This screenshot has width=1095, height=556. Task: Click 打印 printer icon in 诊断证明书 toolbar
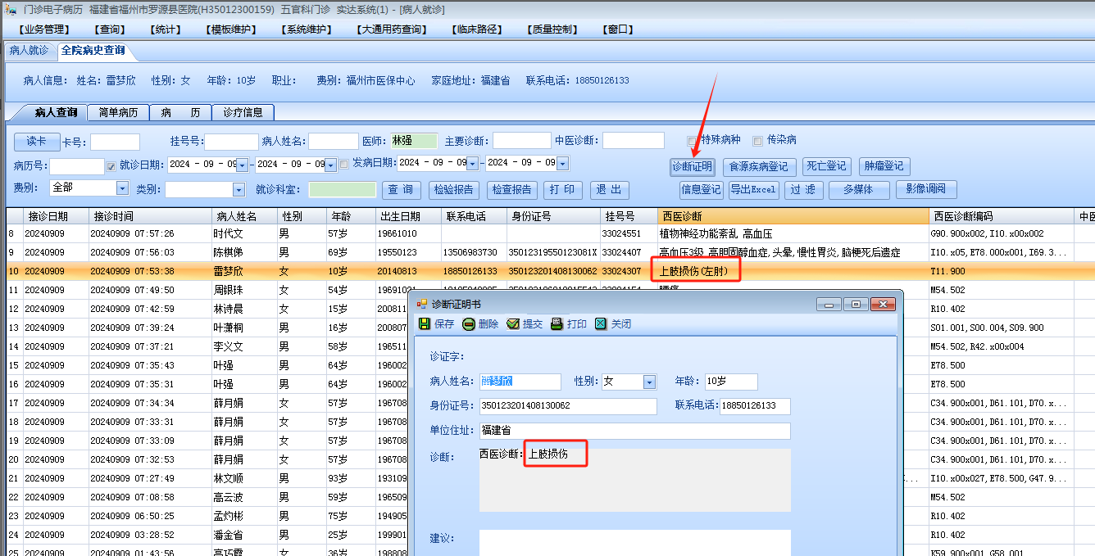pos(557,324)
